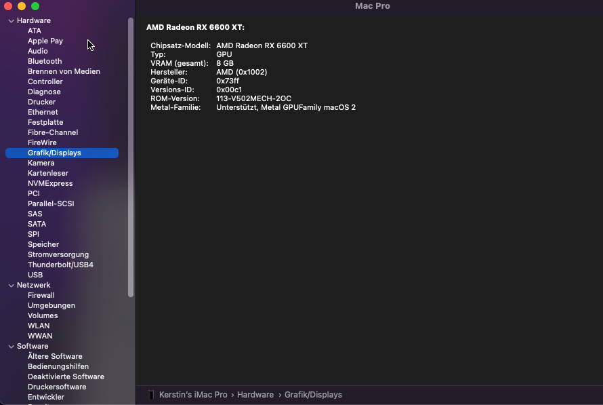Click Kerstin's iMac Pro in path bar
This screenshot has width=603, height=405.
coord(193,395)
